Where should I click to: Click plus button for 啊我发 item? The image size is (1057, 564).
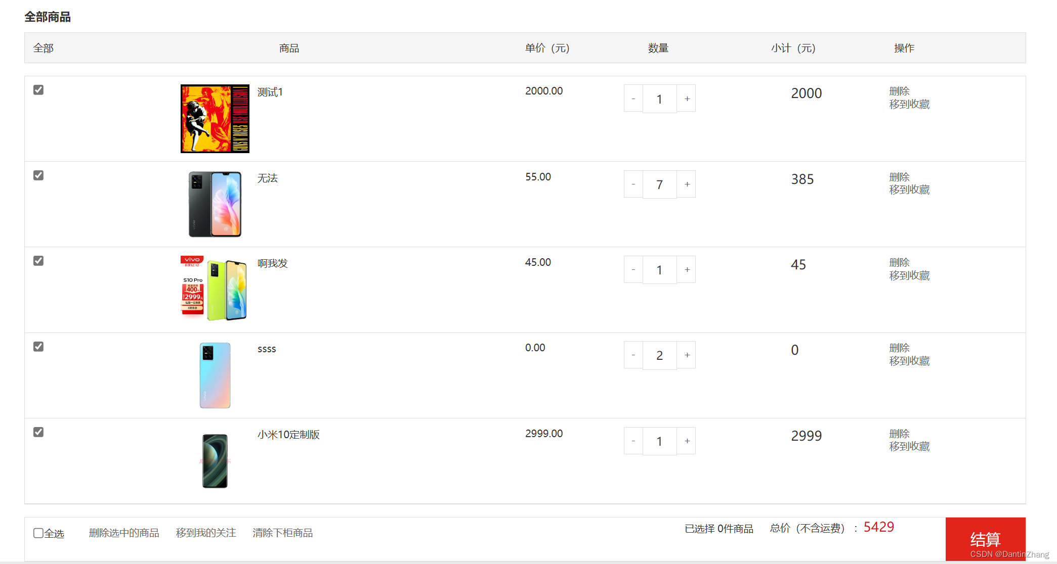tap(687, 270)
